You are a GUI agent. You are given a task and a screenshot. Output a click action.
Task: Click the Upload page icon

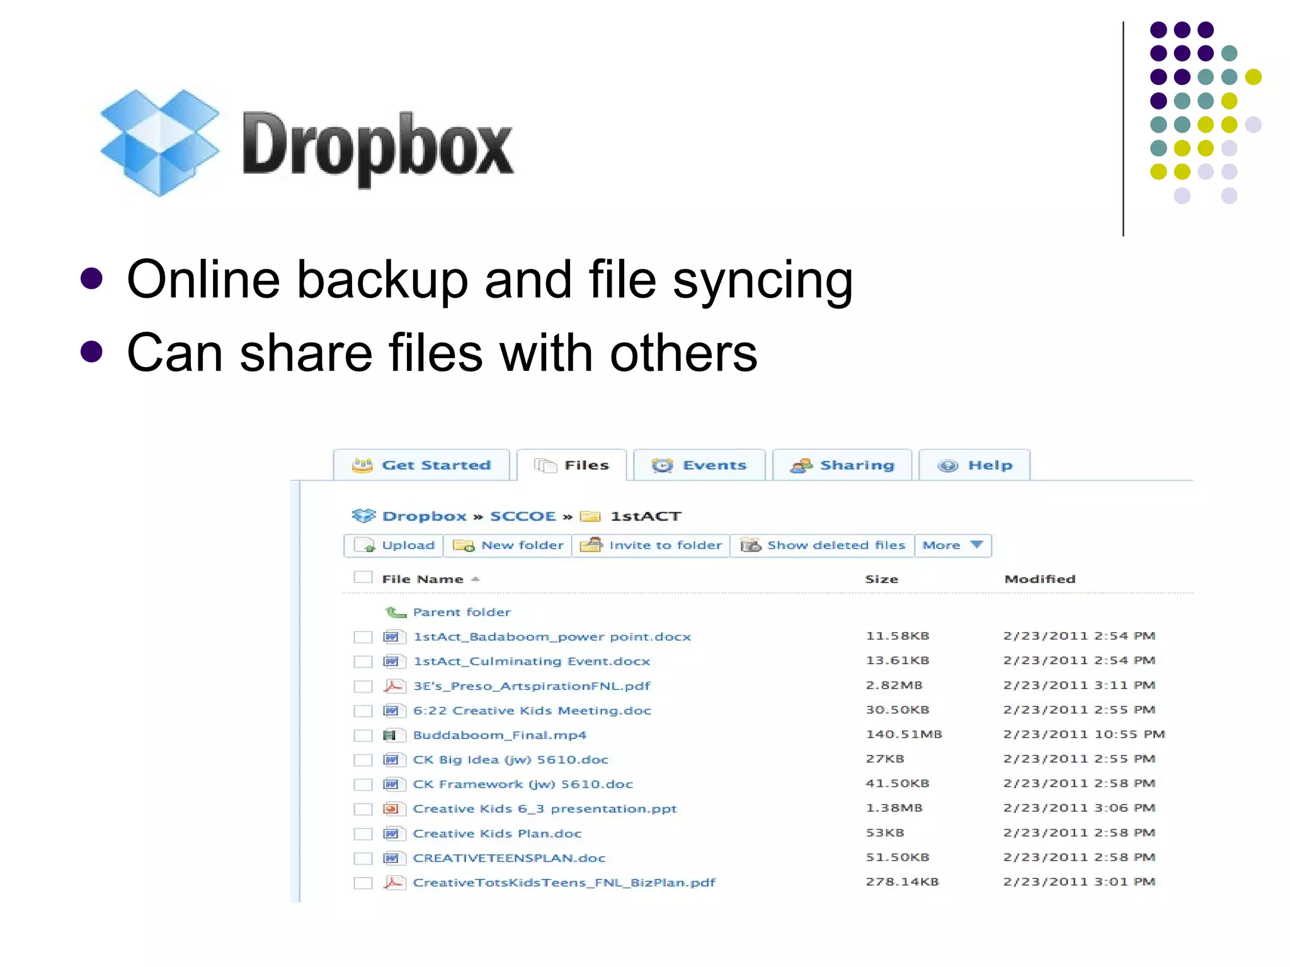click(365, 545)
